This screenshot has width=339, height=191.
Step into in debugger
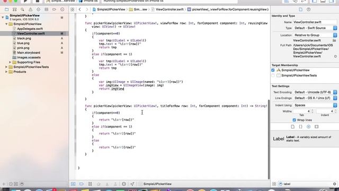click(x=107, y=184)
